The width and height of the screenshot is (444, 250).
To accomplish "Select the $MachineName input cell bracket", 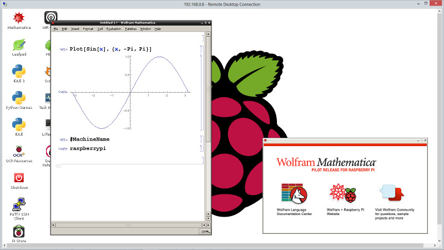I will (201, 139).
